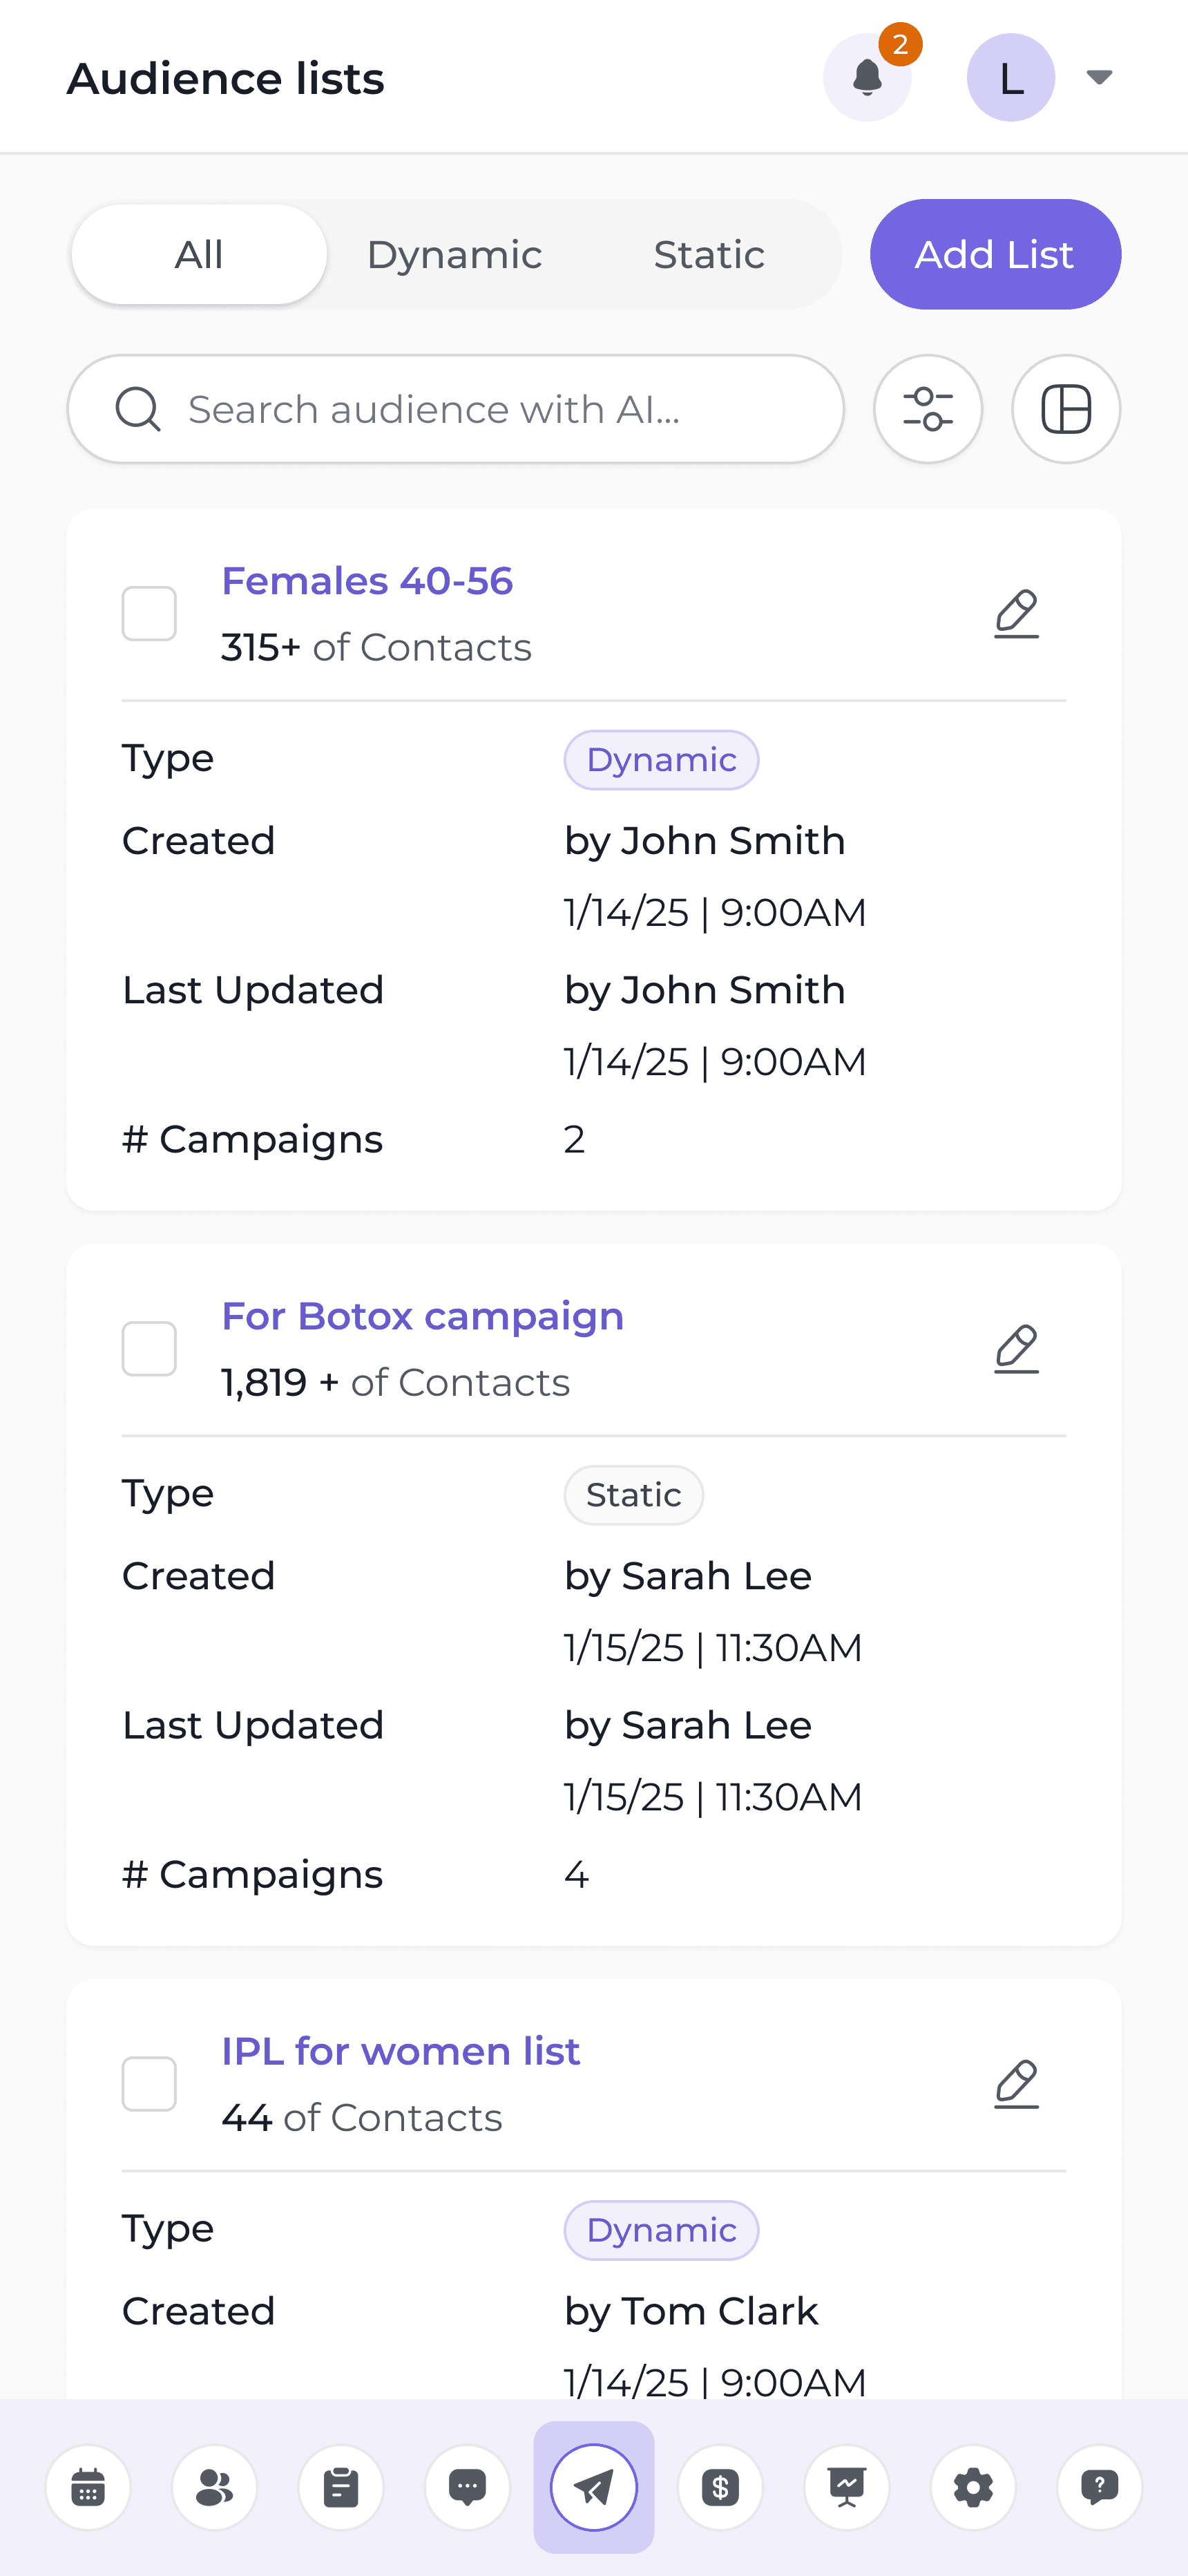The image size is (1188, 2576).
Task: Expand the profile dropdown next to avatar
Action: tap(1098, 77)
